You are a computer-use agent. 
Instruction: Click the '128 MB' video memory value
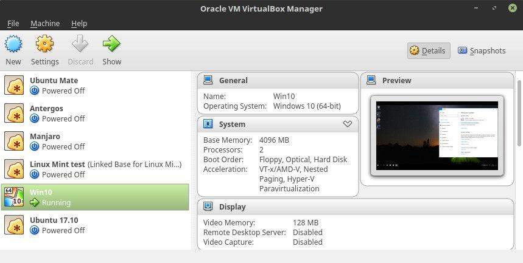pyautogui.click(x=306, y=223)
